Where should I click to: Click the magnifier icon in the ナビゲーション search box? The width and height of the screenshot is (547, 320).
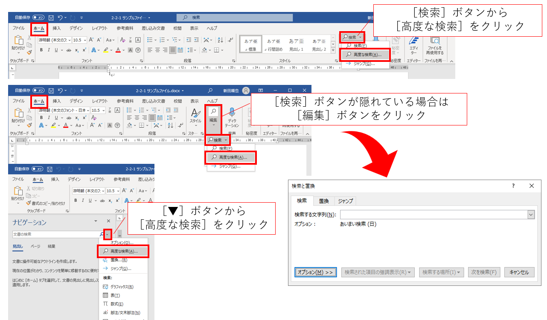[x=102, y=234]
